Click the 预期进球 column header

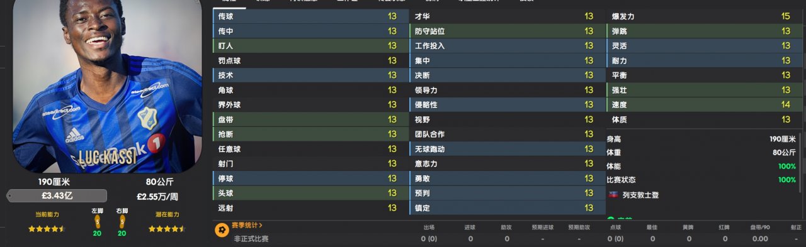(x=543, y=228)
